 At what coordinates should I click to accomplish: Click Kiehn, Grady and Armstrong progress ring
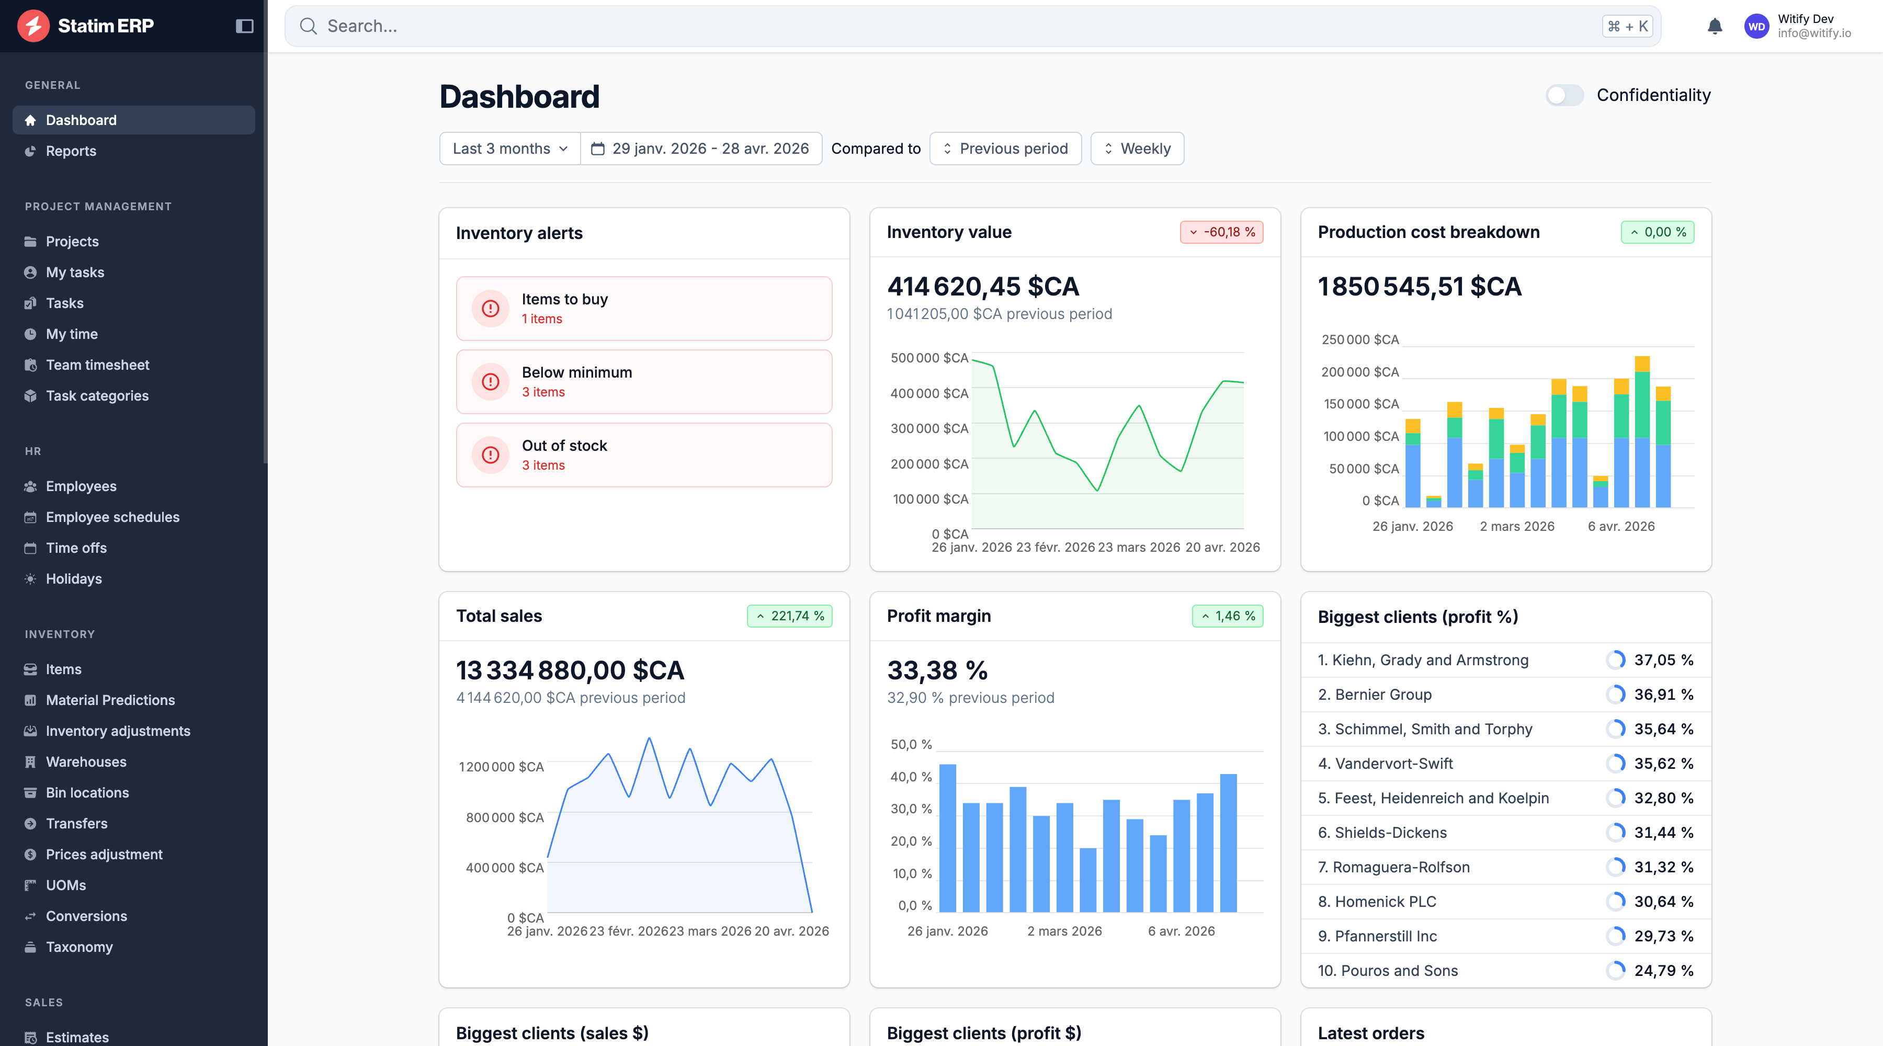pos(1616,660)
